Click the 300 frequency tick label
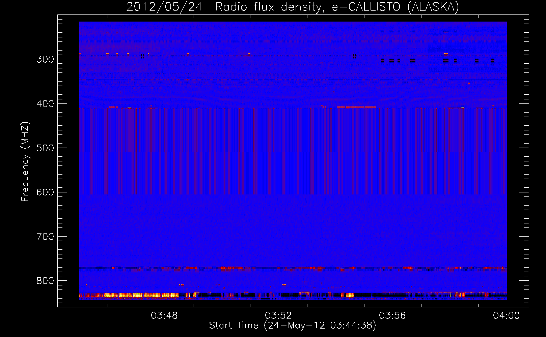This screenshot has width=546, height=337. coord(45,59)
